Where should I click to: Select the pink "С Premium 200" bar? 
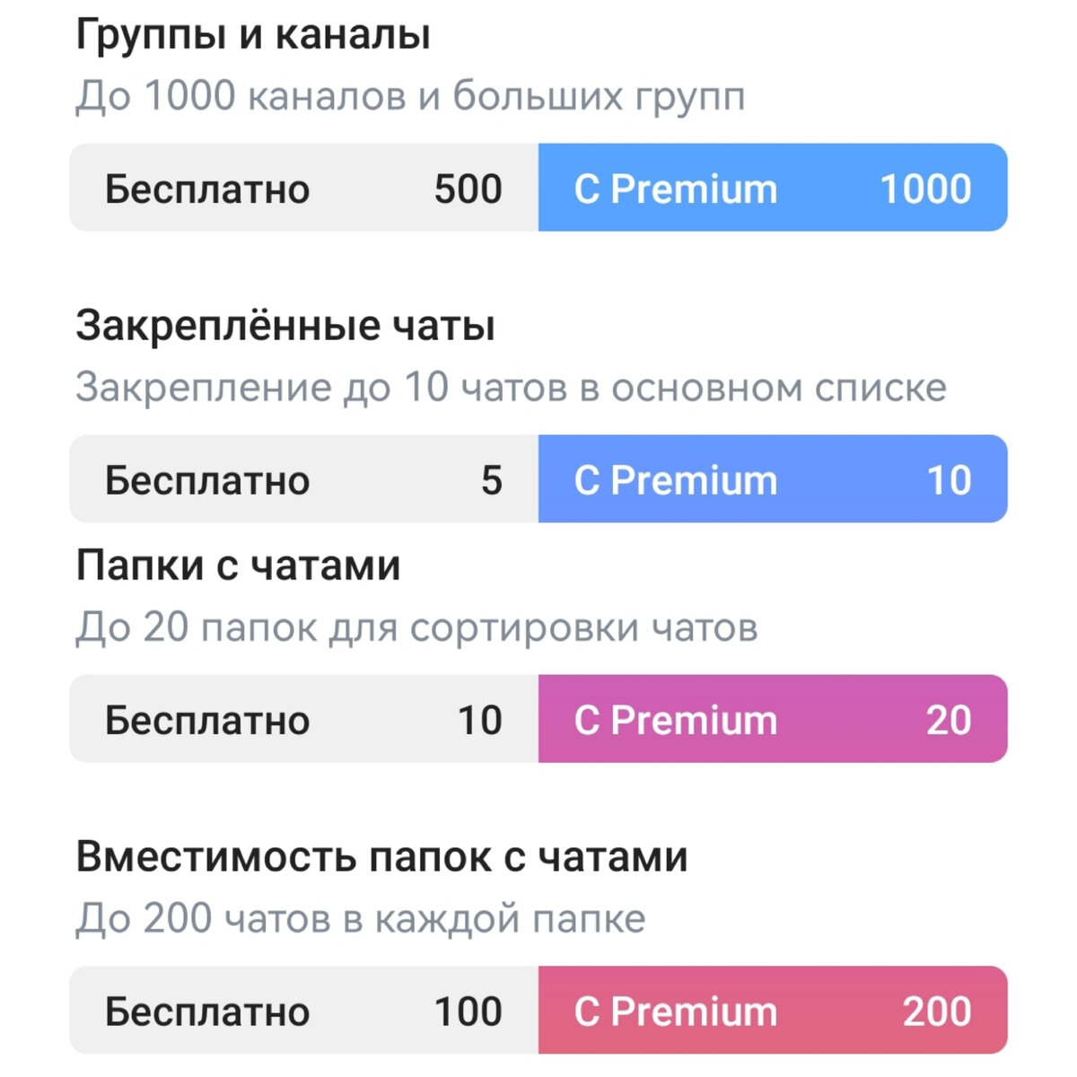[772, 1011]
